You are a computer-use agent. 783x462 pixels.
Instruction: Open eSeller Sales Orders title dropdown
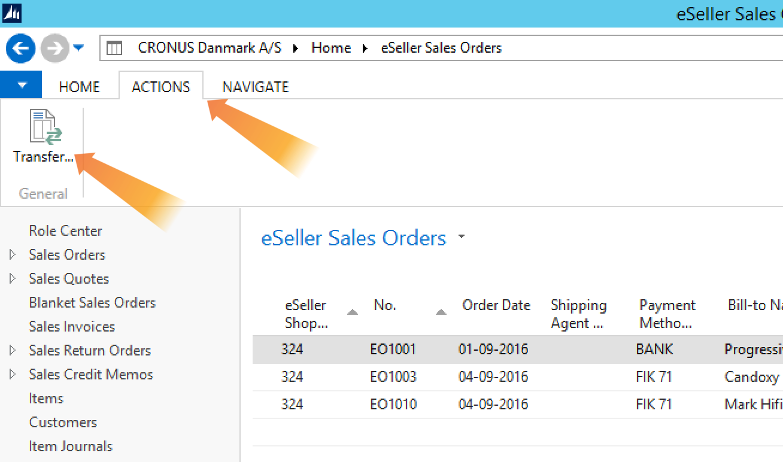(x=462, y=237)
